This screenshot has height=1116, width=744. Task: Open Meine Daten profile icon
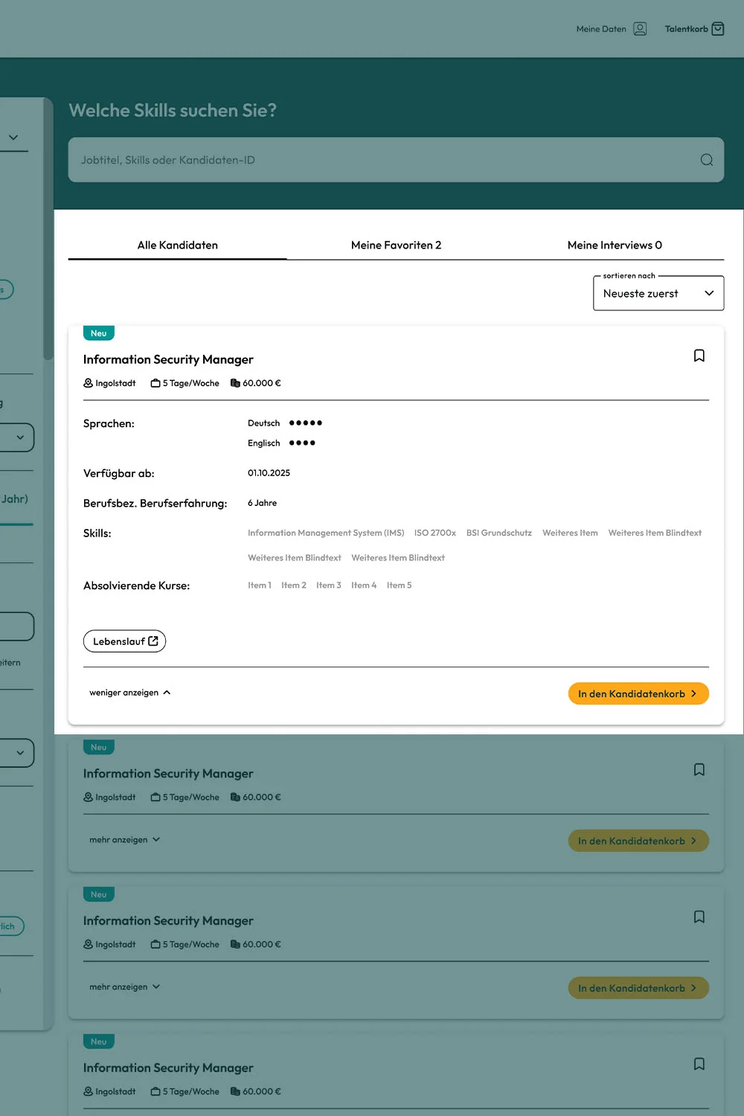[x=640, y=29]
